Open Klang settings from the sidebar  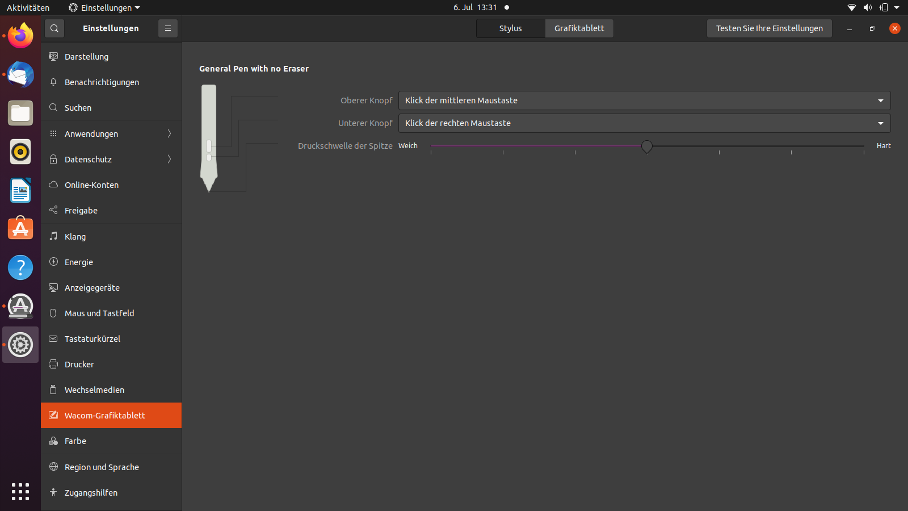tap(75, 236)
